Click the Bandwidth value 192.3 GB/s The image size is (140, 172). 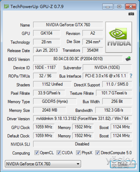click(x=114, y=110)
